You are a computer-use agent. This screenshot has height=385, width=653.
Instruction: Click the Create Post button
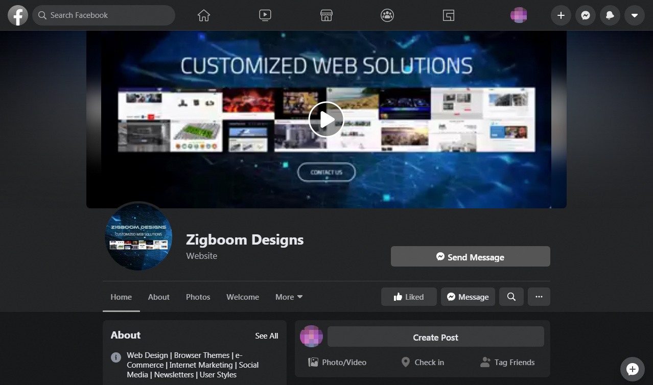pyautogui.click(x=436, y=337)
